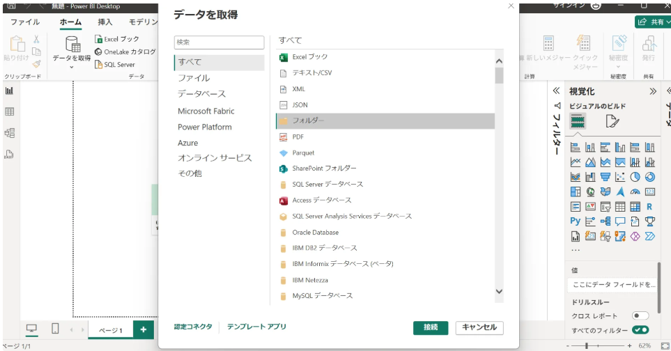Toggle the Keep all filters switch
The height and width of the screenshot is (351, 671).
pos(640,330)
